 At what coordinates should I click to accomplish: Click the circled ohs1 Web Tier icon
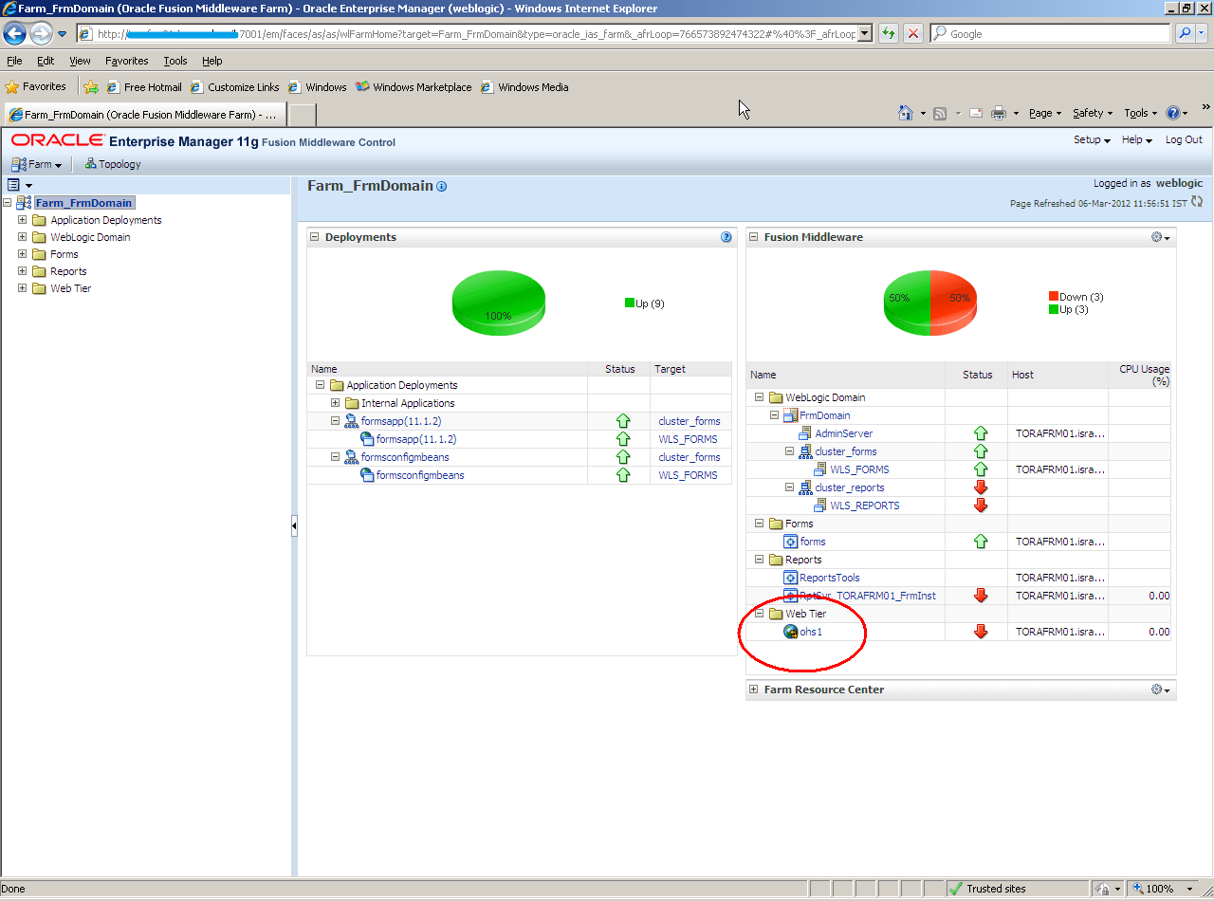click(791, 632)
